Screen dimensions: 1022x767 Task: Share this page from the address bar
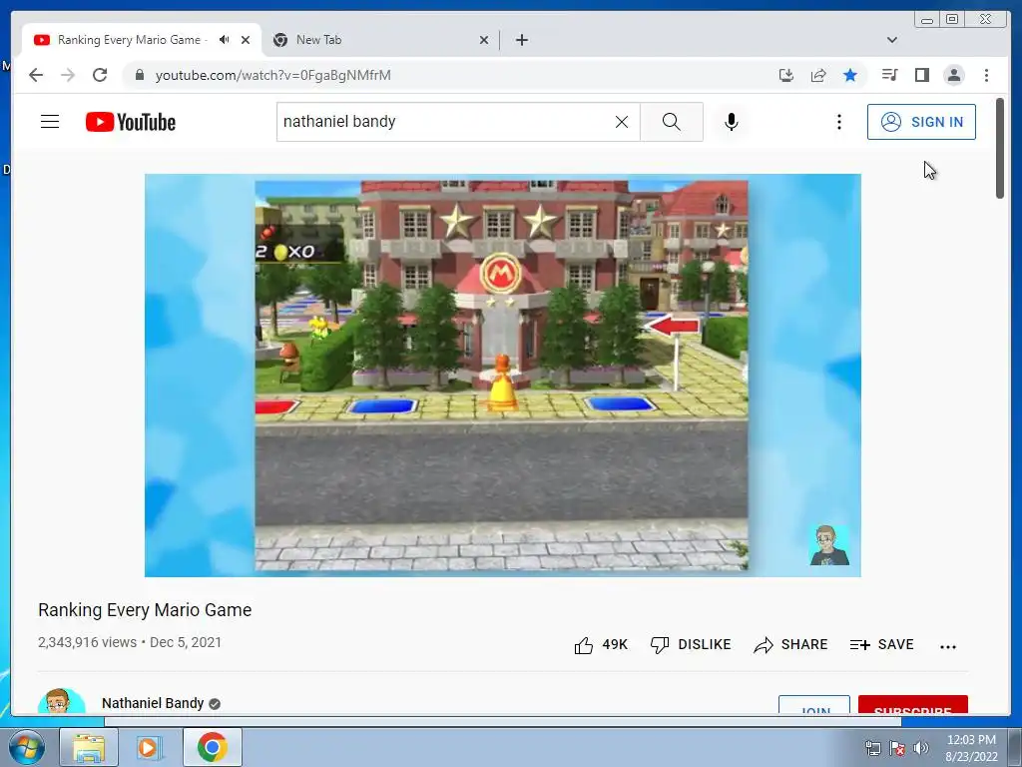[818, 75]
